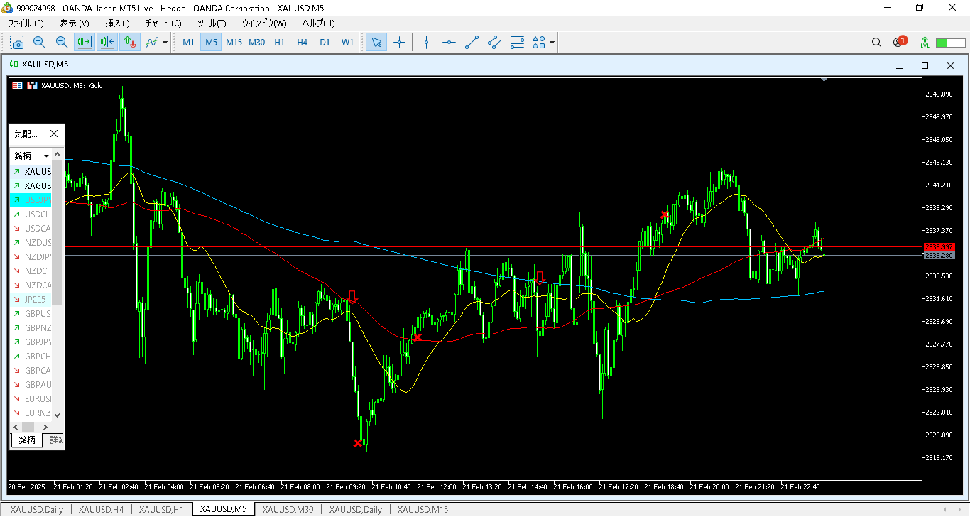Image resolution: width=970 pixels, height=517 pixels.
Task: Toggle trade levels buy/sell arrows icon
Action: point(130,43)
